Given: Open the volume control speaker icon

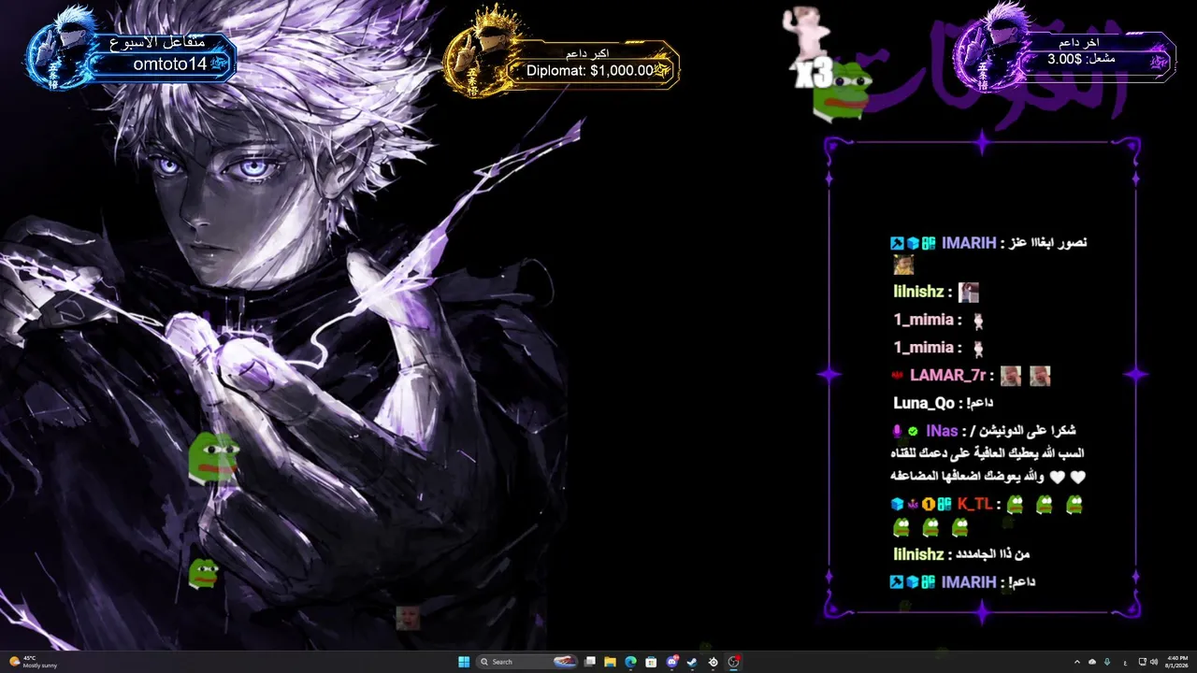Looking at the screenshot, I should [1153, 662].
